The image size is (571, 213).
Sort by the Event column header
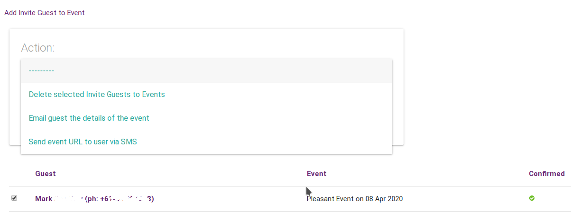(316, 174)
